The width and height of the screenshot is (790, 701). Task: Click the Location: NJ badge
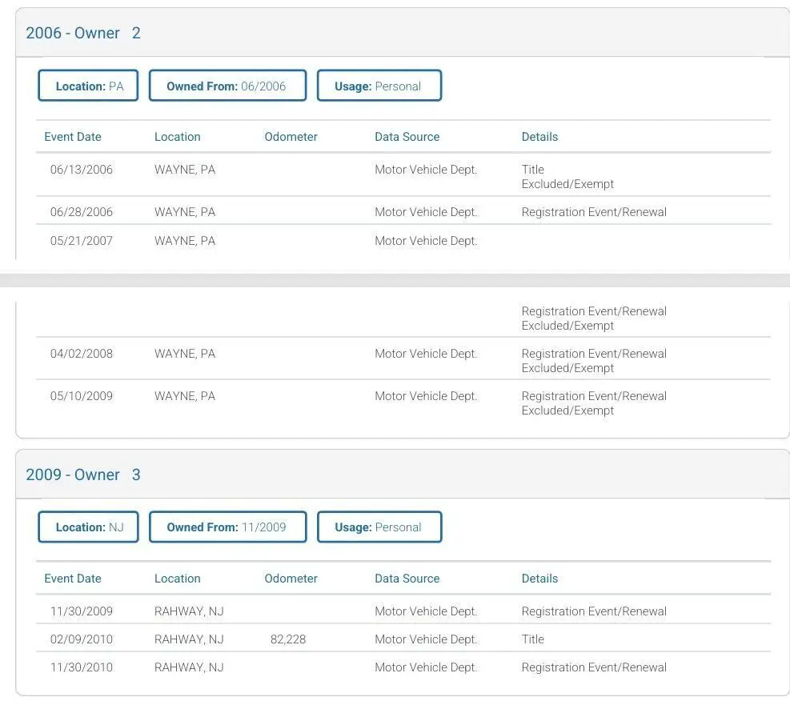tap(89, 527)
